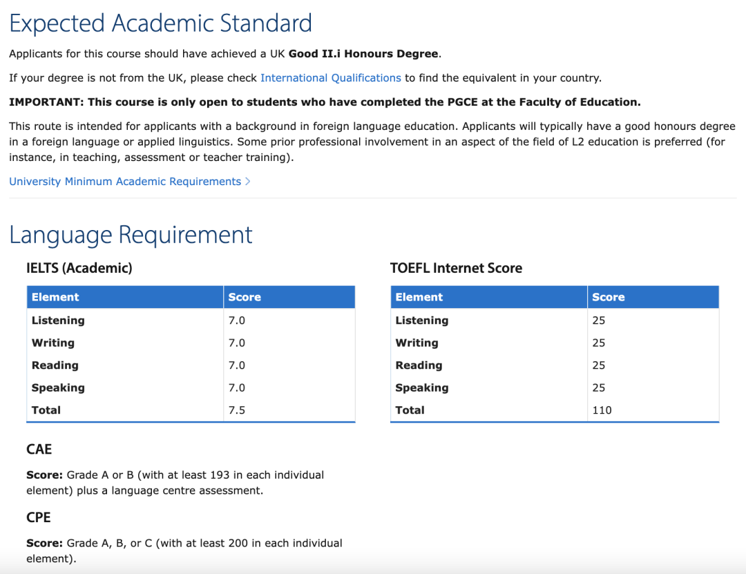Click the Element column header in TOEFL table
This screenshot has height=574, width=746.
click(419, 297)
